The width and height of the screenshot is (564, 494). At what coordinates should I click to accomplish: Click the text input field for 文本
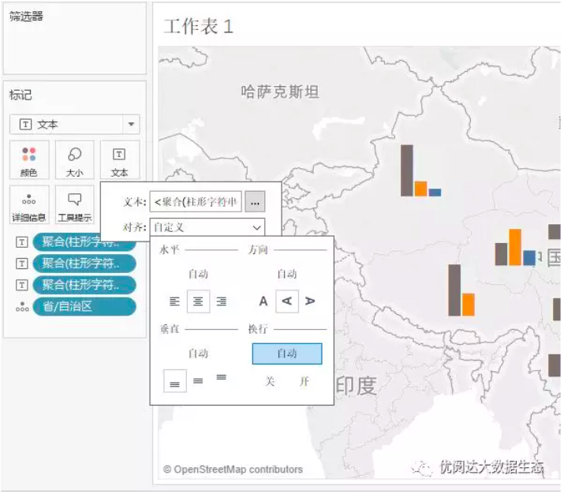[196, 201]
